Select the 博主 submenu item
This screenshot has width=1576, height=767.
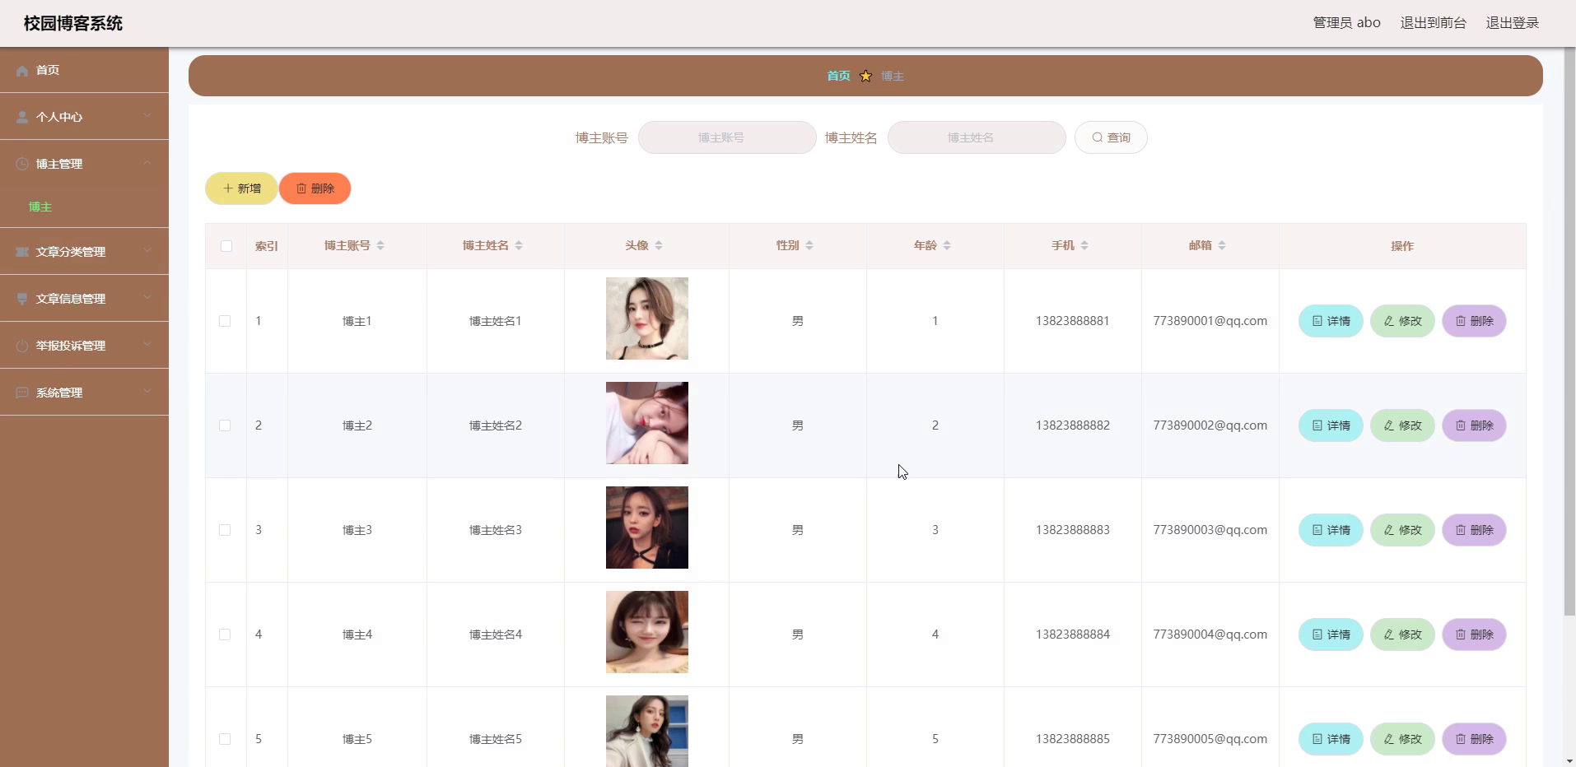(40, 207)
